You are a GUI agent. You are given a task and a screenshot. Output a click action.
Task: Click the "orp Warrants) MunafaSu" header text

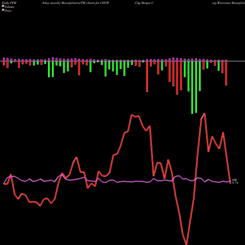pos(228,3)
